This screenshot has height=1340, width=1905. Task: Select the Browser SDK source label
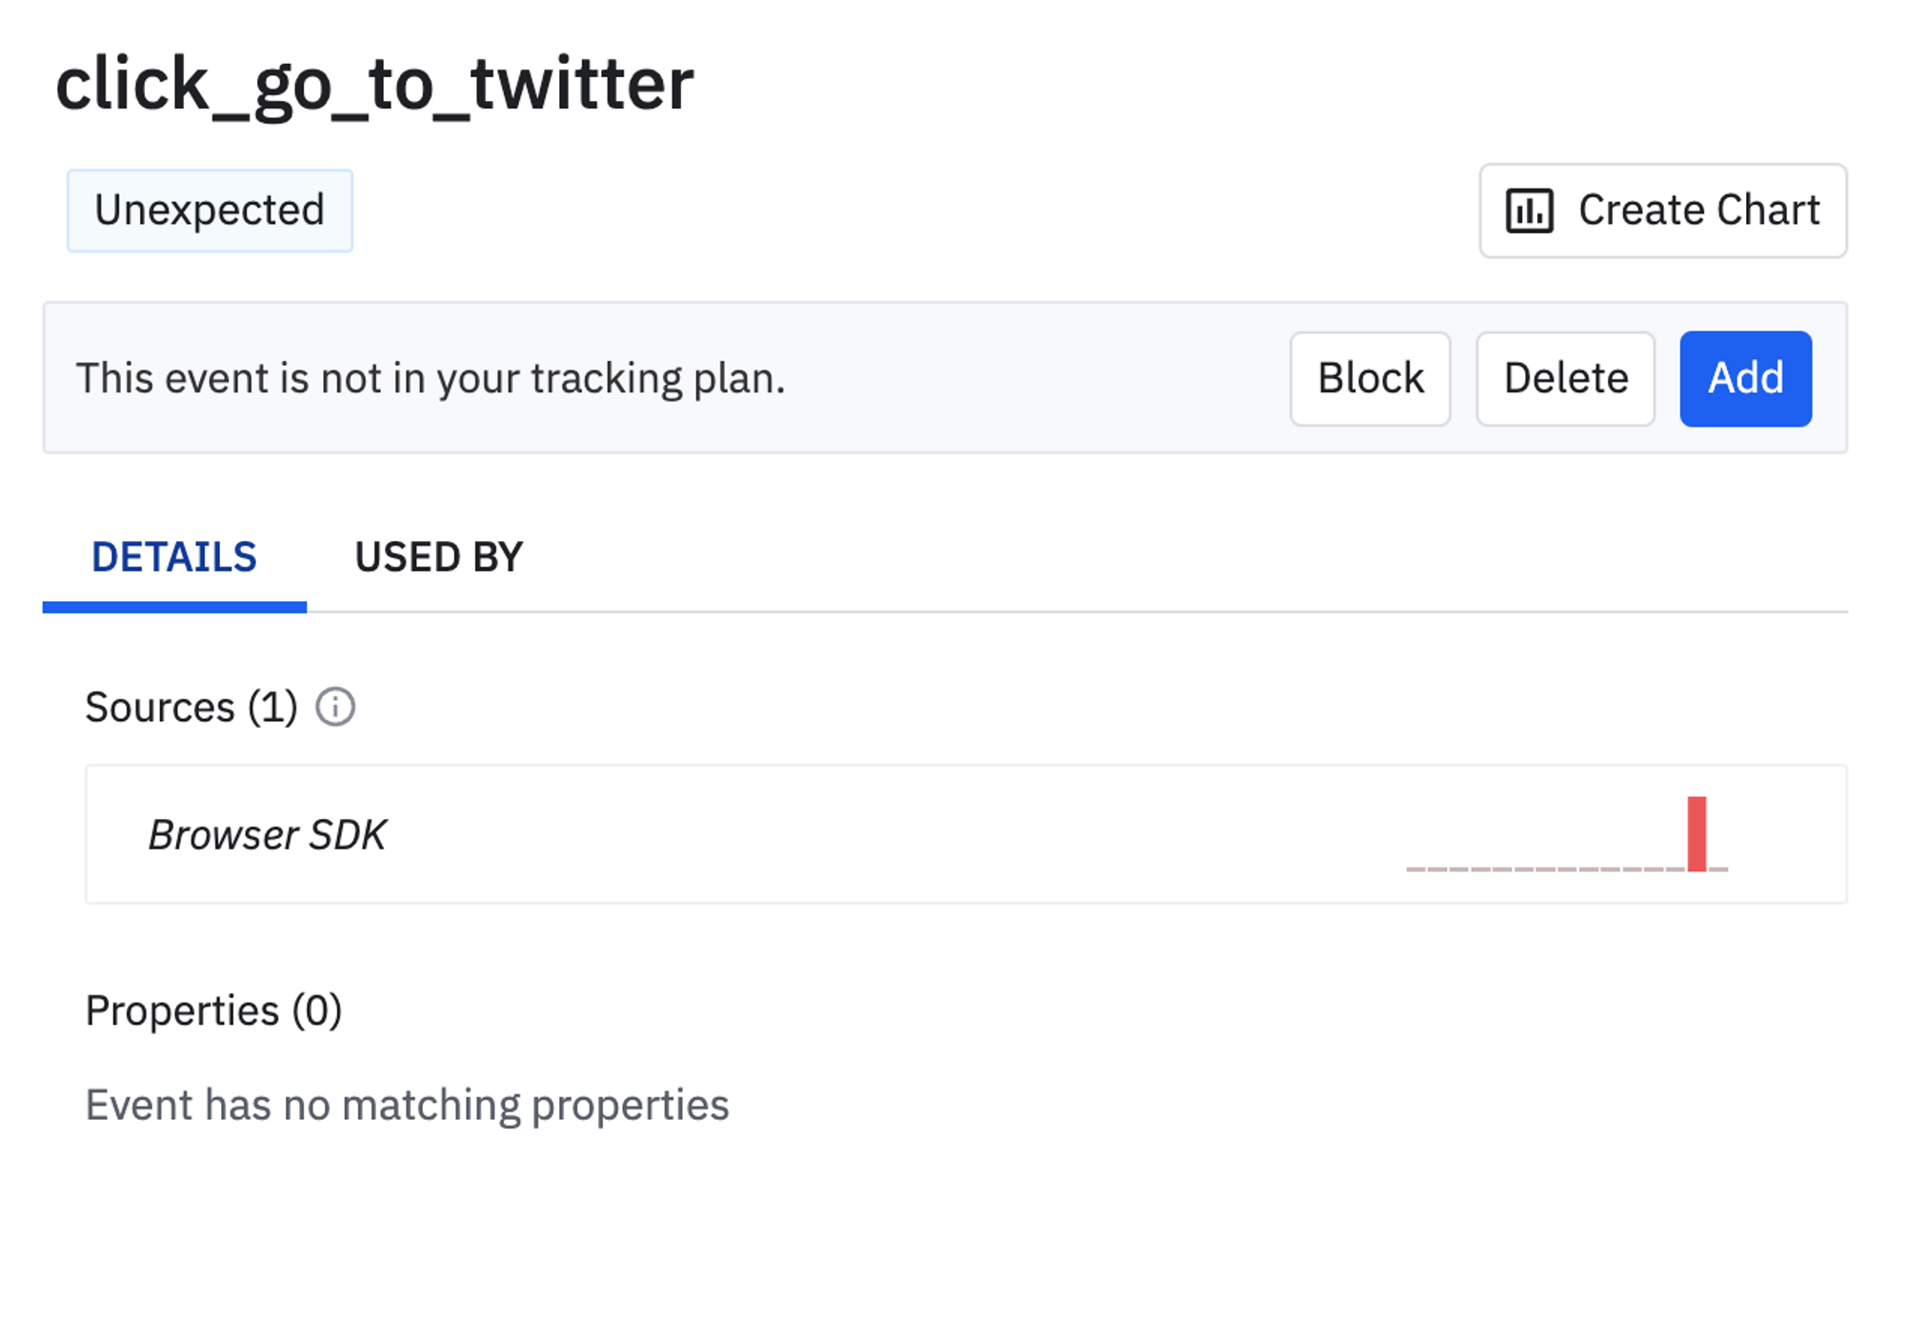coord(267,835)
